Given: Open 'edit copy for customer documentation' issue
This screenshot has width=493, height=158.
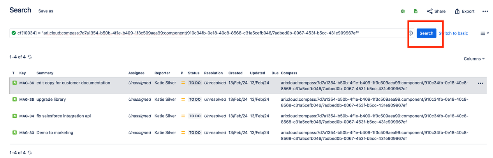Looking at the screenshot, I should point(73,83).
